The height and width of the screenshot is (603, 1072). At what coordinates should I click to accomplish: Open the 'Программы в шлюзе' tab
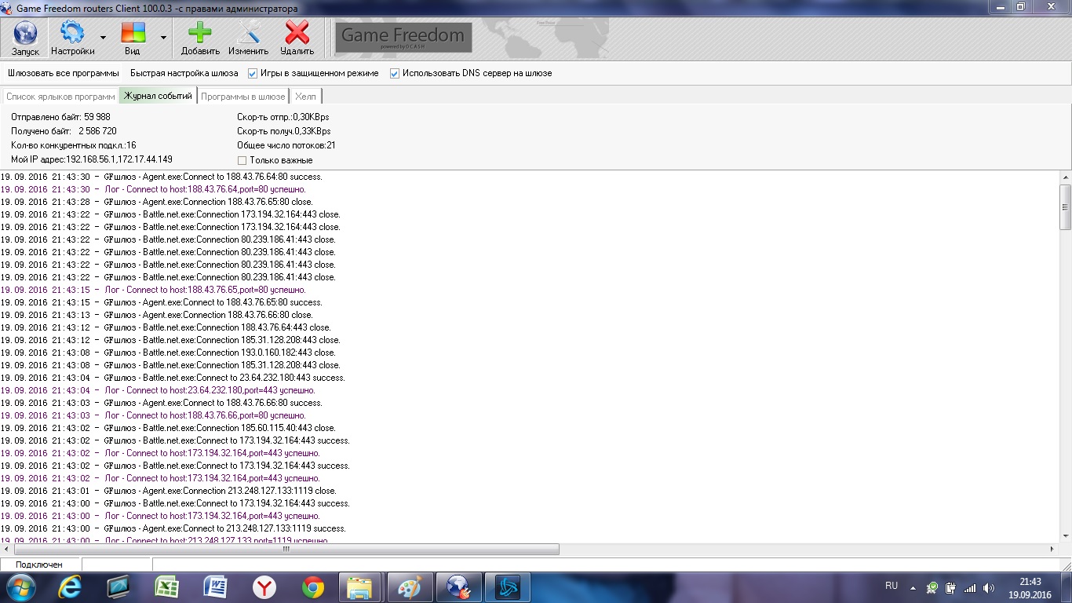tap(242, 97)
